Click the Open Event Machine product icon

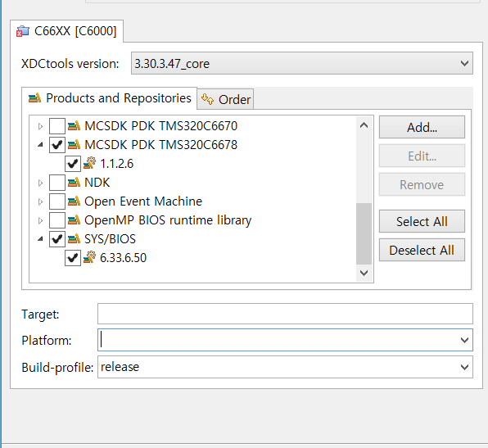[x=74, y=201]
